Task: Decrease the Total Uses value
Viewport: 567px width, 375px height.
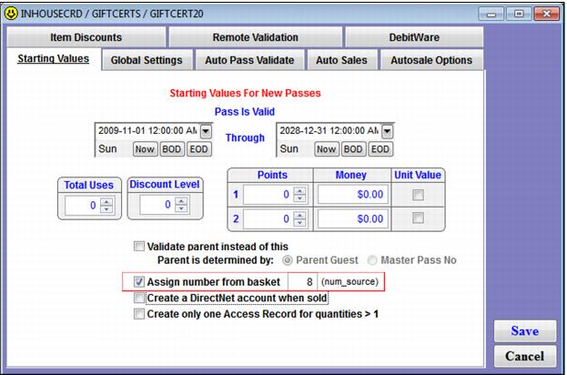Action: pos(106,209)
